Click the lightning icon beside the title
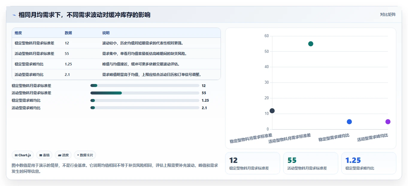This screenshot has height=186, width=408. (x=14, y=15)
